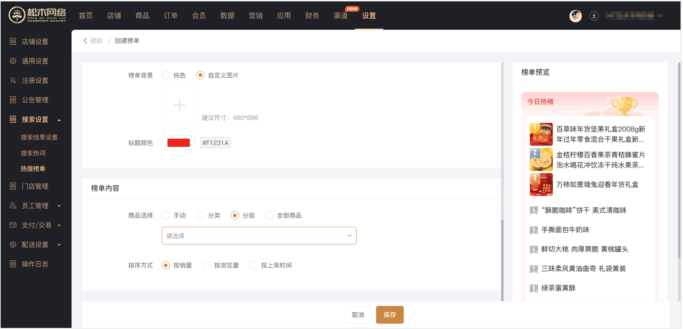Click the download icon in the top bar
683x329 pixels.
tap(594, 16)
